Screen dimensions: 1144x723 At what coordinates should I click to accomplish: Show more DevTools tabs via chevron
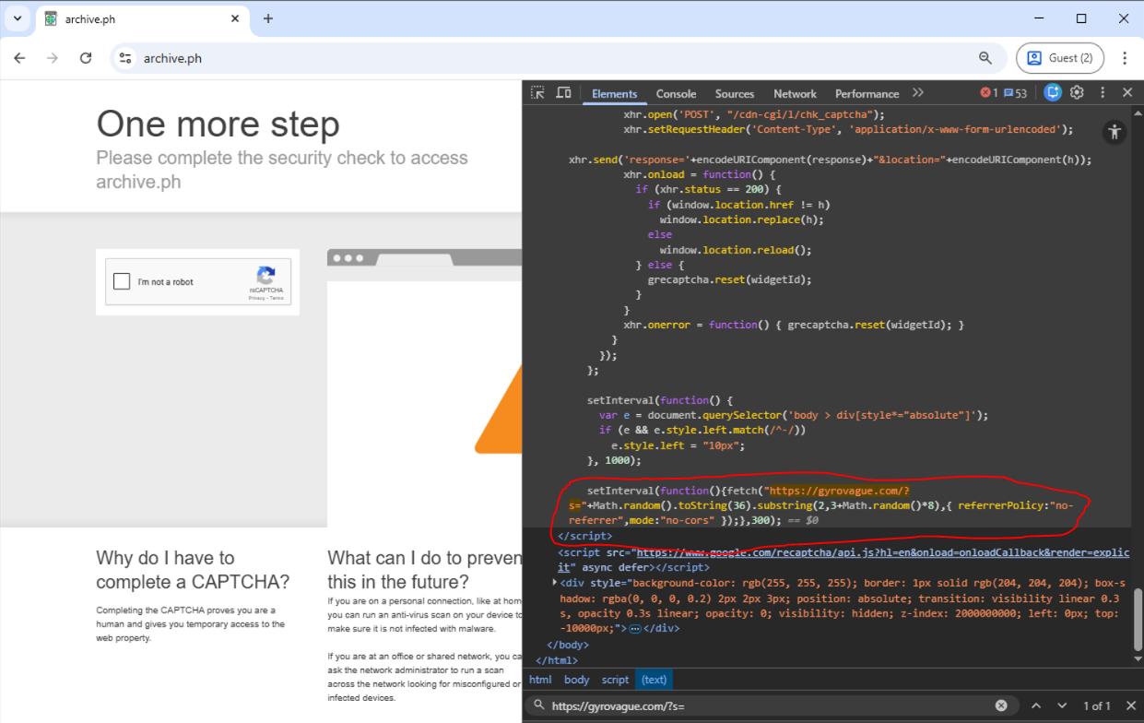tap(917, 93)
